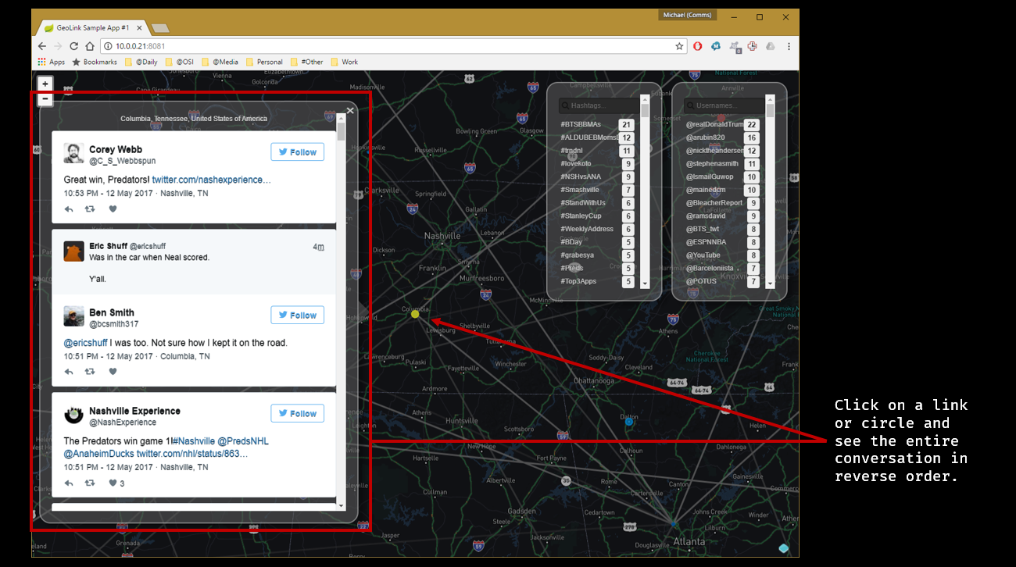Reload the page
This screenshot has height=567, width=1016.
point(74,46)
